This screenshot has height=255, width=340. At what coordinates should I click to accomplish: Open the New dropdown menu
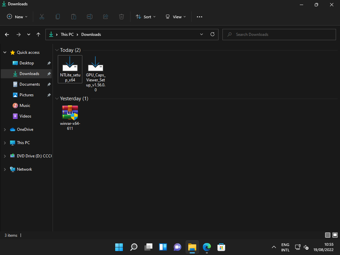[x=17, y=17]
